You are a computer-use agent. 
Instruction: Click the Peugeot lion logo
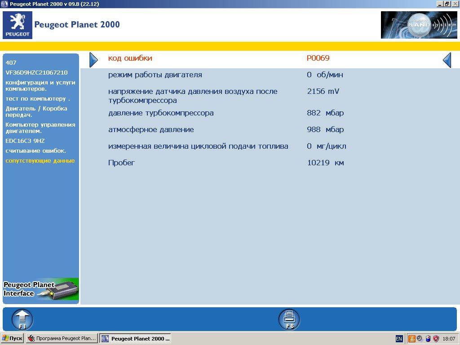pyautogui.click(x=18, y=25)
